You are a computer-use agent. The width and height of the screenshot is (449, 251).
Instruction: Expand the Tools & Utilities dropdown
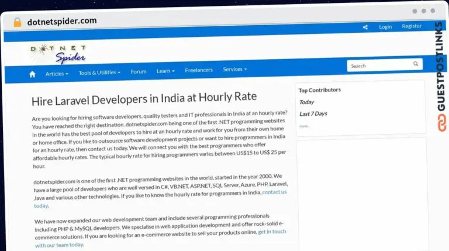tap(99, 73)
